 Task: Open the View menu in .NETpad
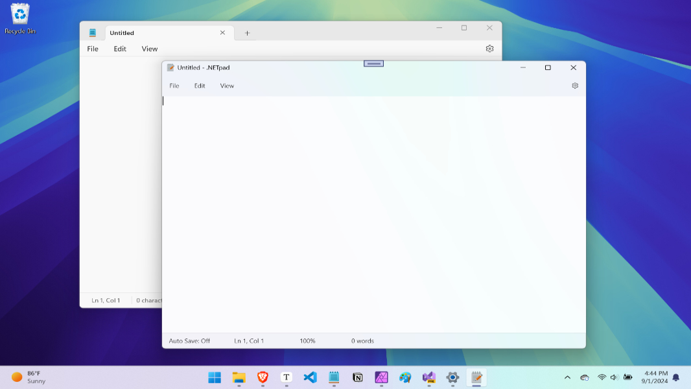[x=227, y=85]
